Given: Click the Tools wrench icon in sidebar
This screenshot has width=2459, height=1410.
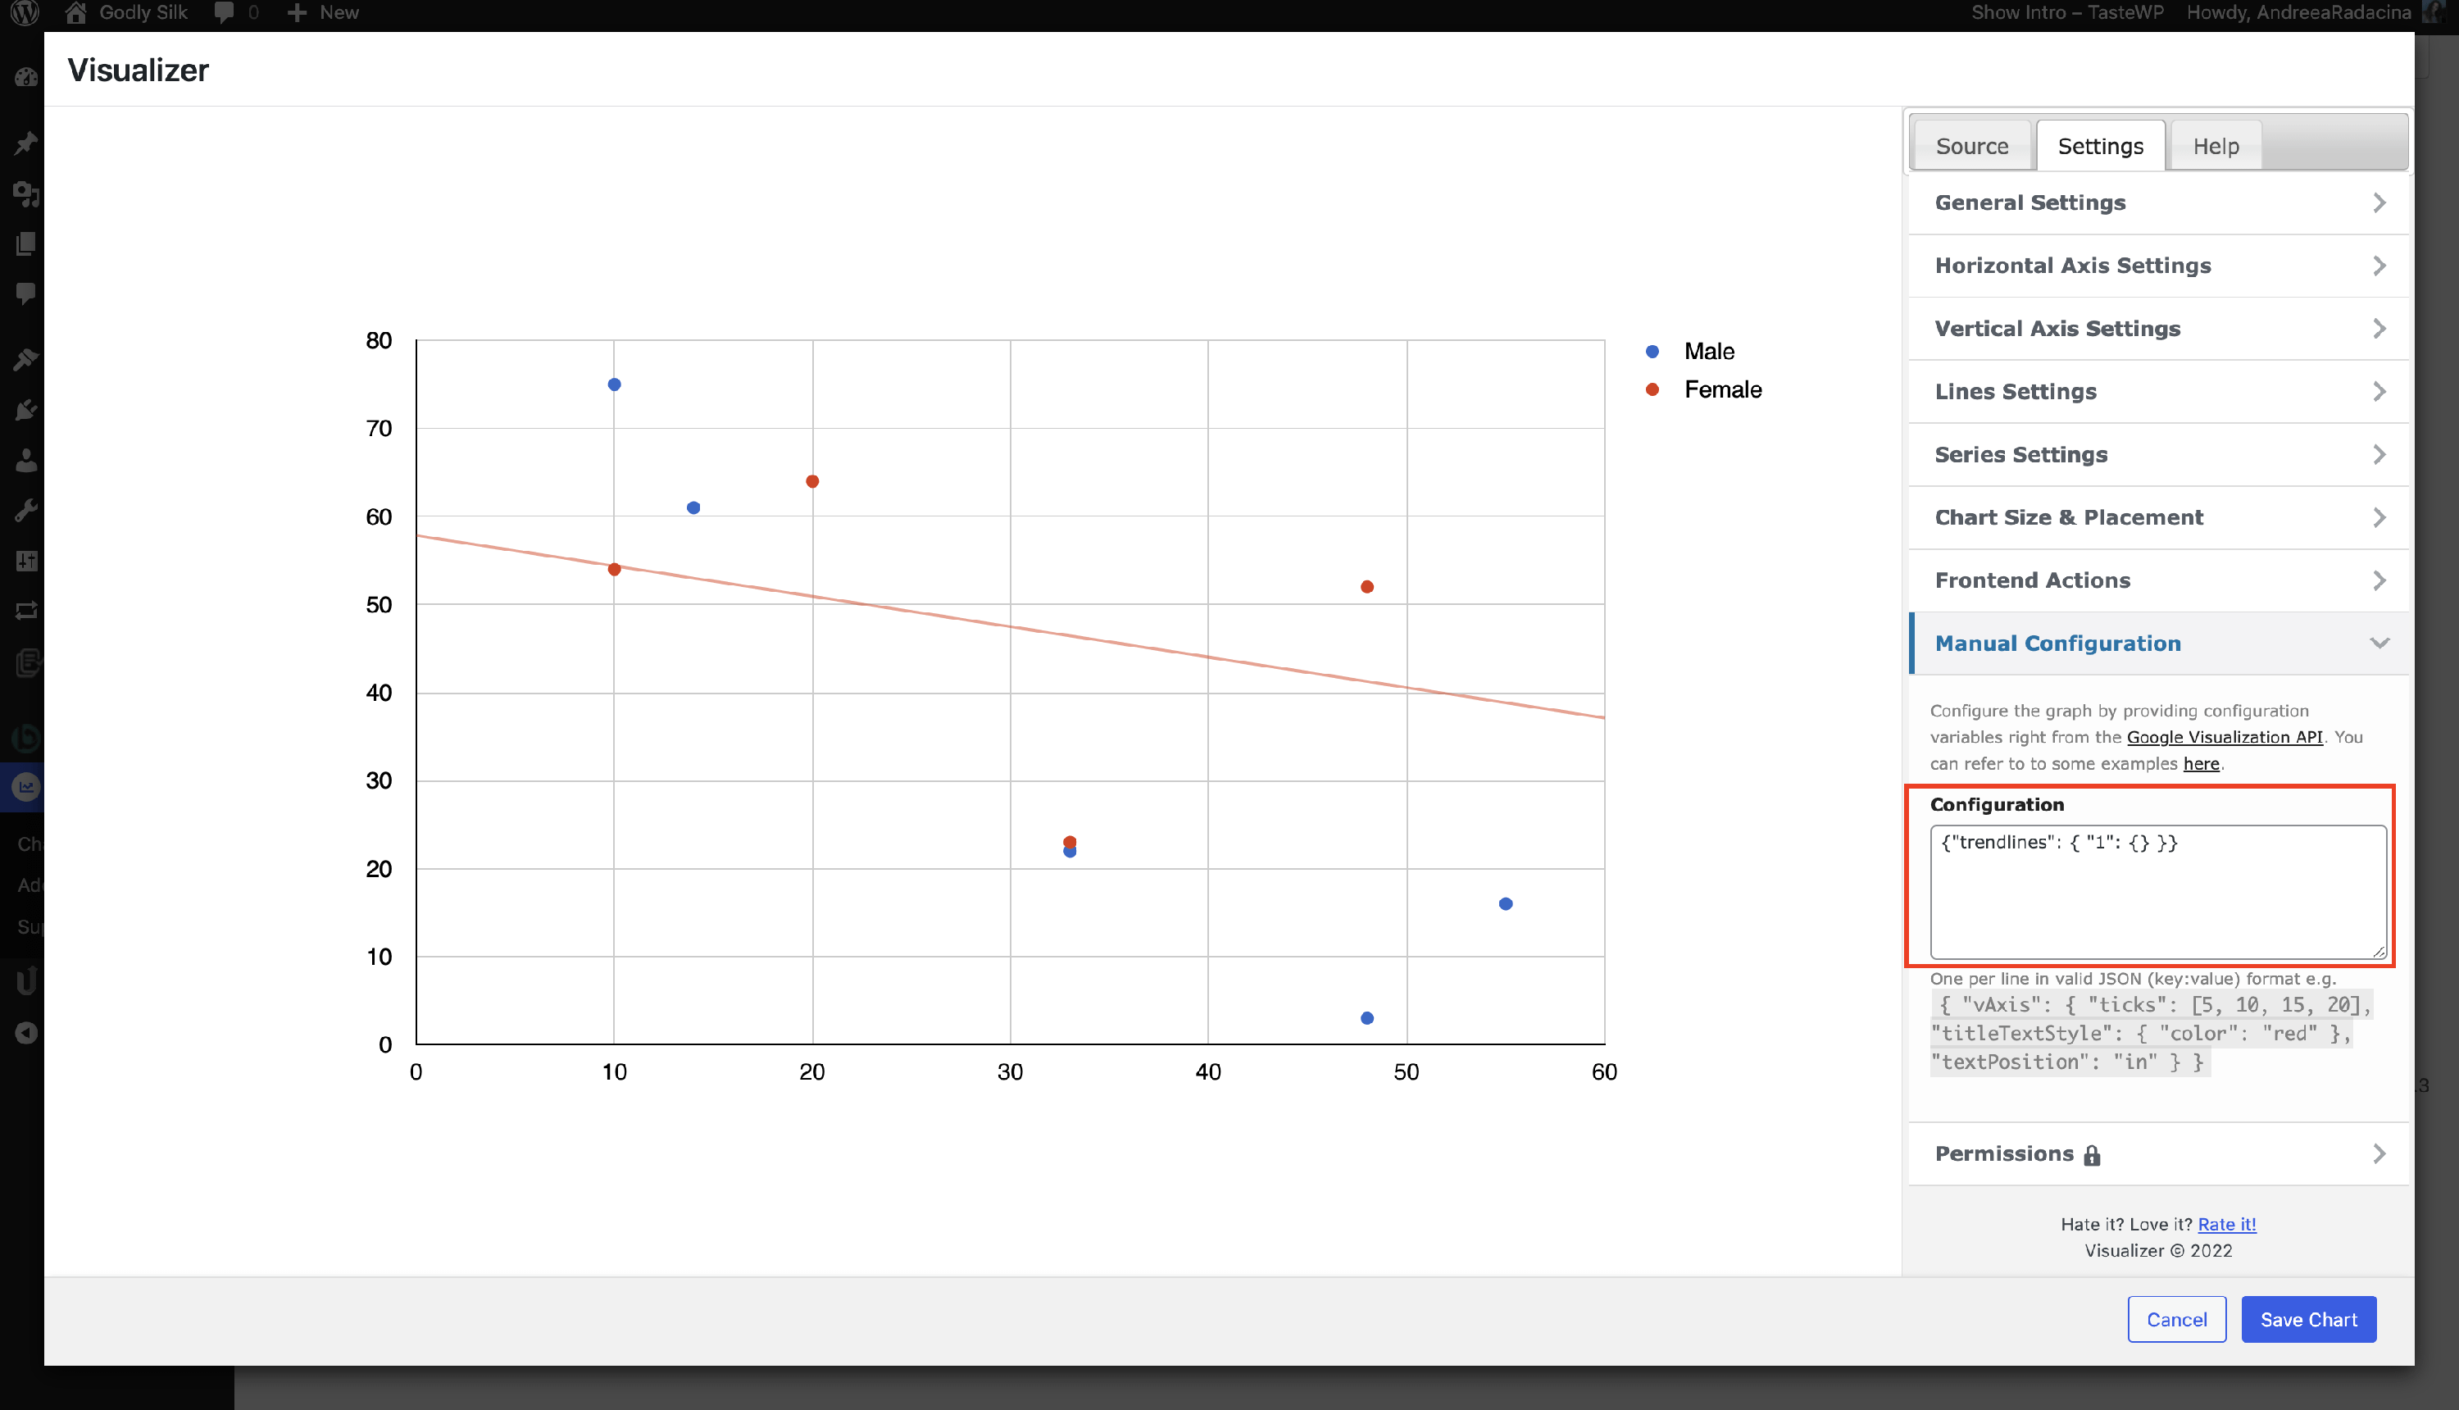Looking at the screenshot, I should pyautogui.click(x=26, y=511).
